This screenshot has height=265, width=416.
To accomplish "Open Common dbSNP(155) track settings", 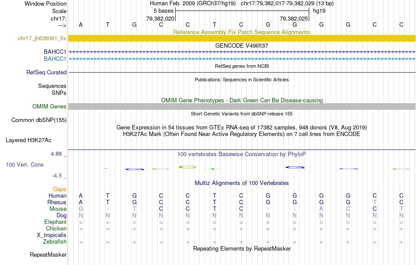I will coord(39,120).
